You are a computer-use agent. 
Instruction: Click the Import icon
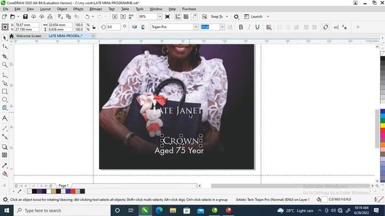point(115,17)
